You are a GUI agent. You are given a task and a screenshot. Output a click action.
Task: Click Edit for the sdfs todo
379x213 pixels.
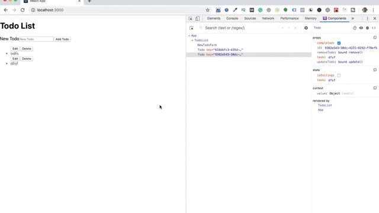(x=15, y=49)
